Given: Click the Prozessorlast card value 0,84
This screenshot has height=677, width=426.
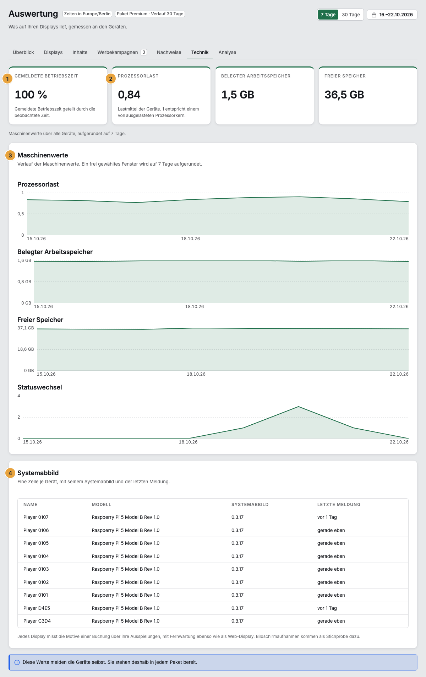Looking at the screenshot, I should click(129, 95).
